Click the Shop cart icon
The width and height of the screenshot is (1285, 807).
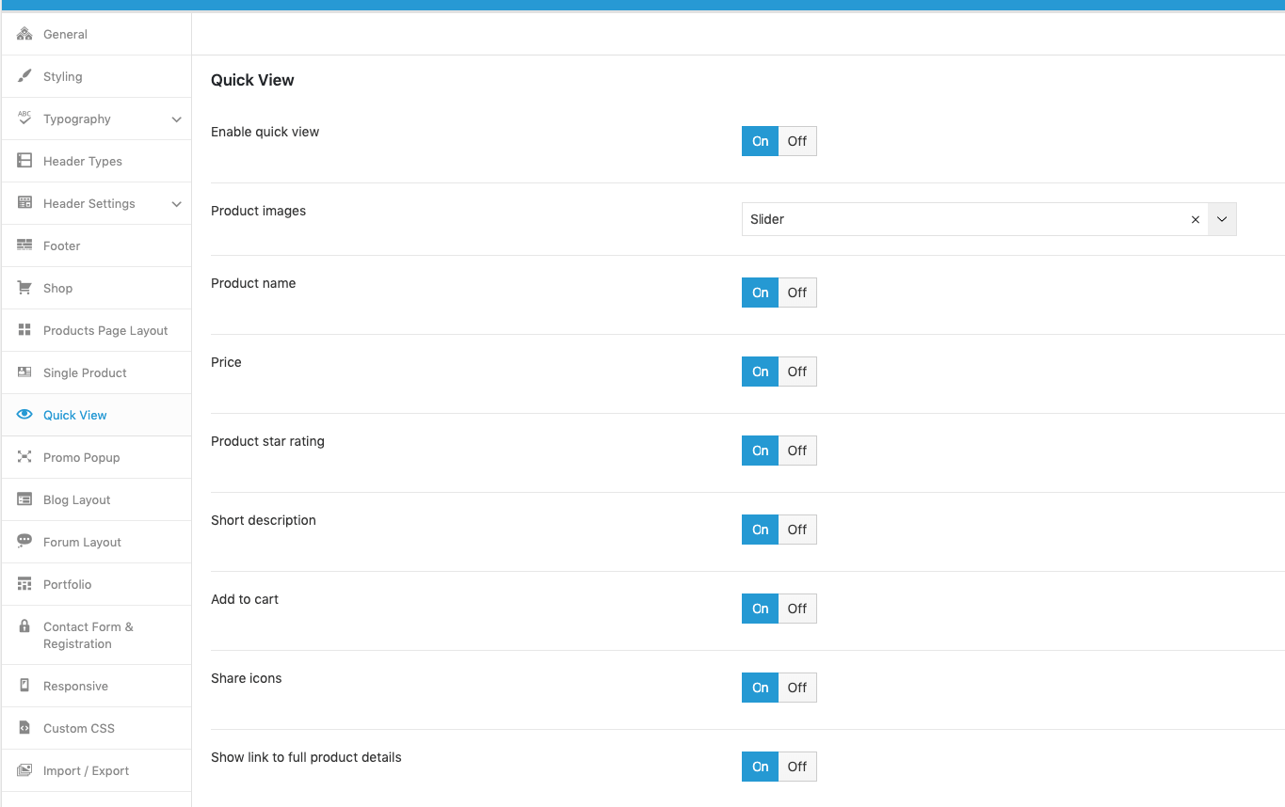click(24, 288)
